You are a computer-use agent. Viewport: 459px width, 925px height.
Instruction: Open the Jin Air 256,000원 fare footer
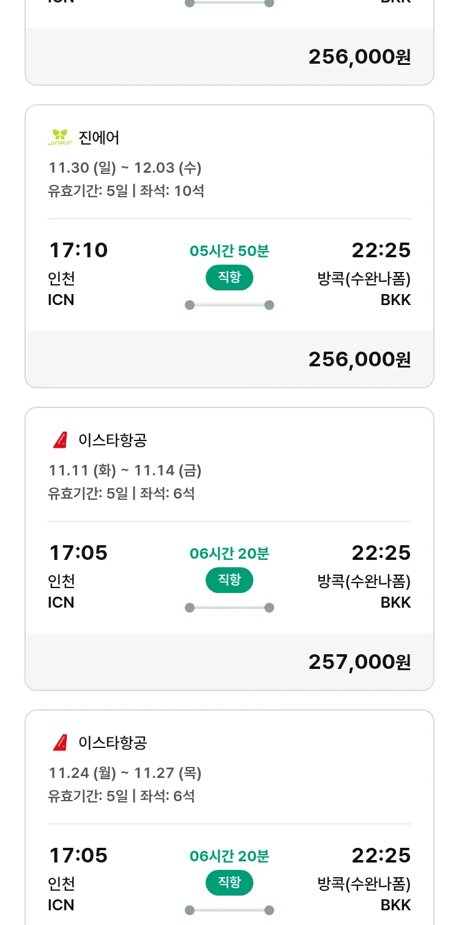point(359,359)
